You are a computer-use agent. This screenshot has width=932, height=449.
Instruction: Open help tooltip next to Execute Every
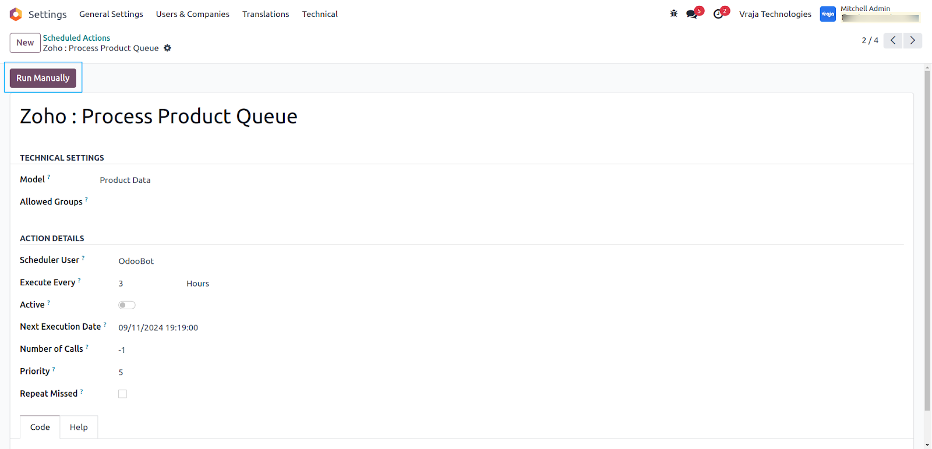79,280
